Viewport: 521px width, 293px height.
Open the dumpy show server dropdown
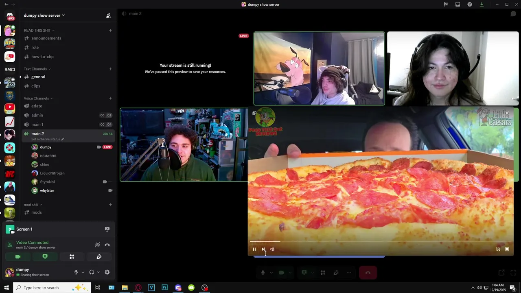[x=44, y=15]
